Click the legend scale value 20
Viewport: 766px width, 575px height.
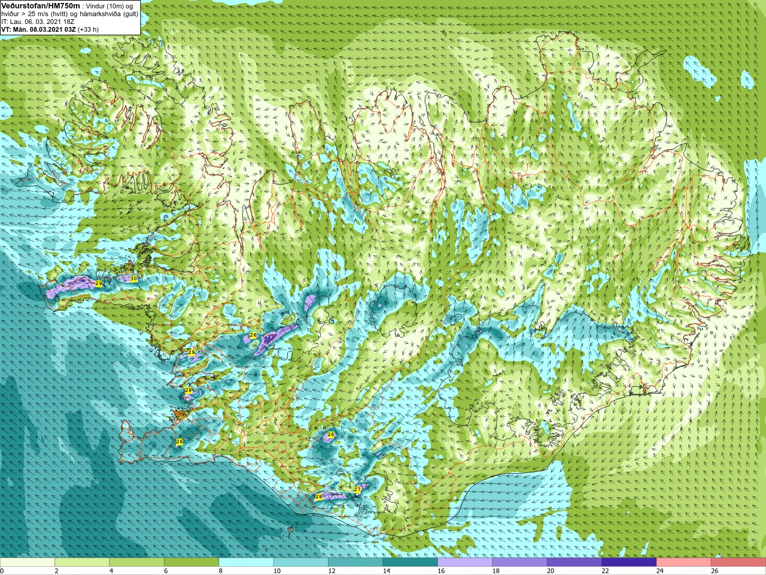click(551, 571)
